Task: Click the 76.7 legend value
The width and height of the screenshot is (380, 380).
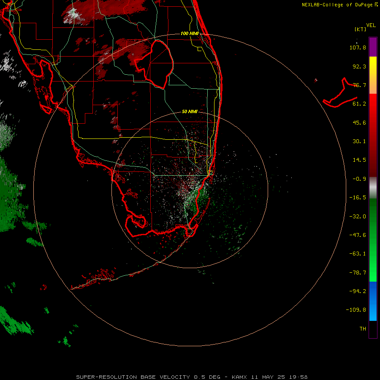Action: point(359,85)
